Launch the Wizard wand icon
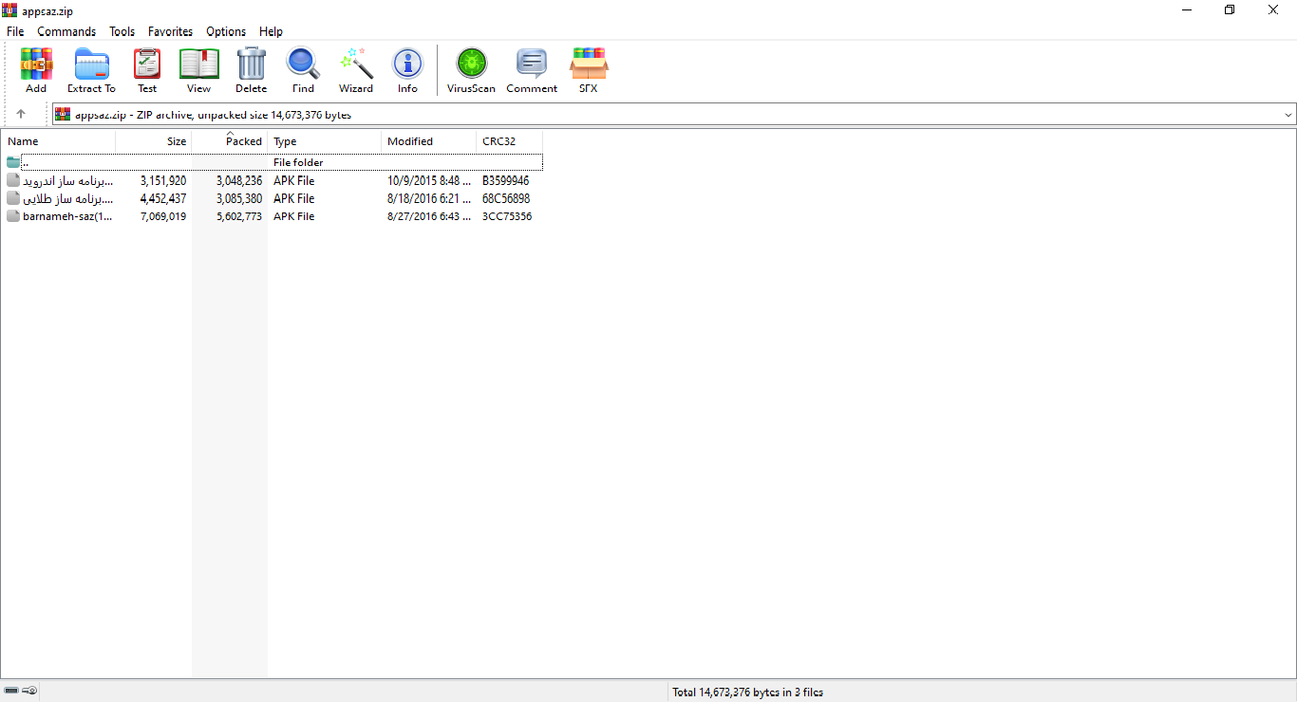The image size is (1297, 702). tap(356, 70)
